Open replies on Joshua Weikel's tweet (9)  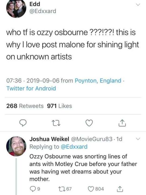coord(35,189)
